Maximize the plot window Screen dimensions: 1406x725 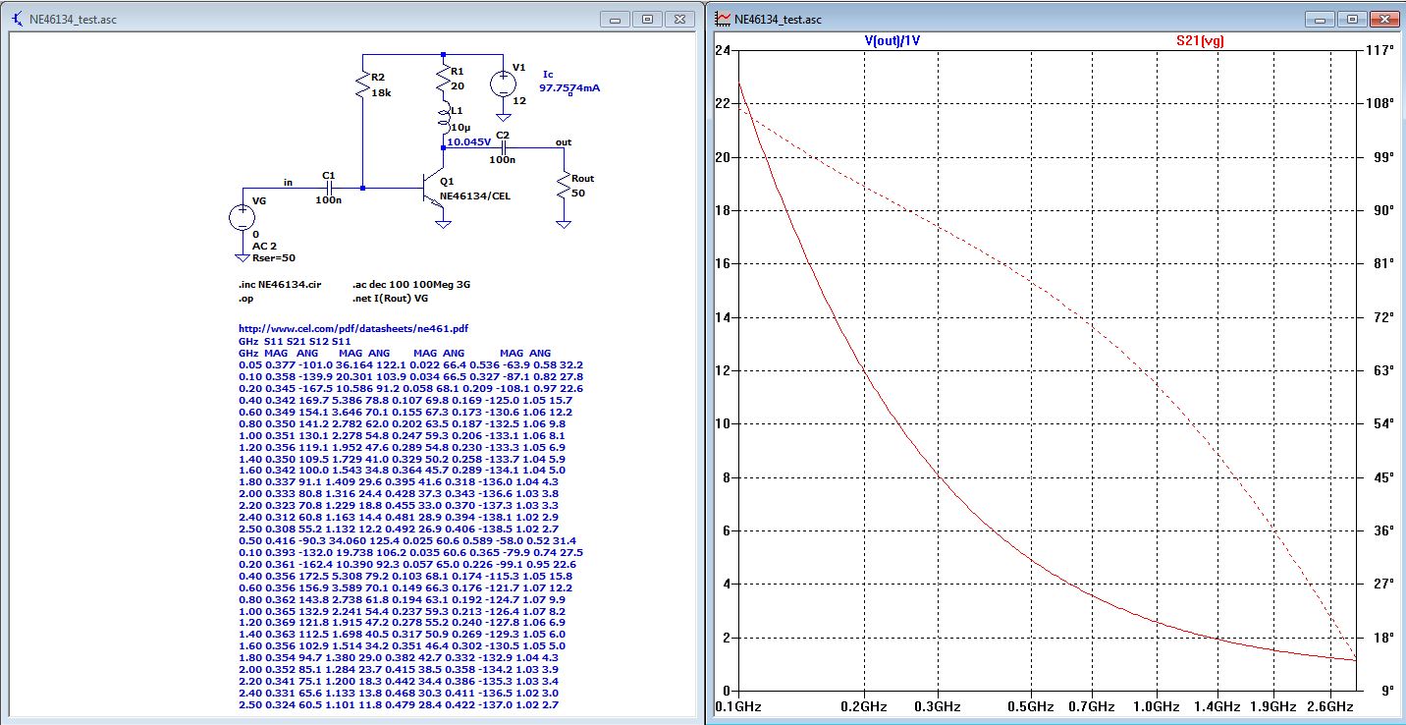click(1352, 19)
